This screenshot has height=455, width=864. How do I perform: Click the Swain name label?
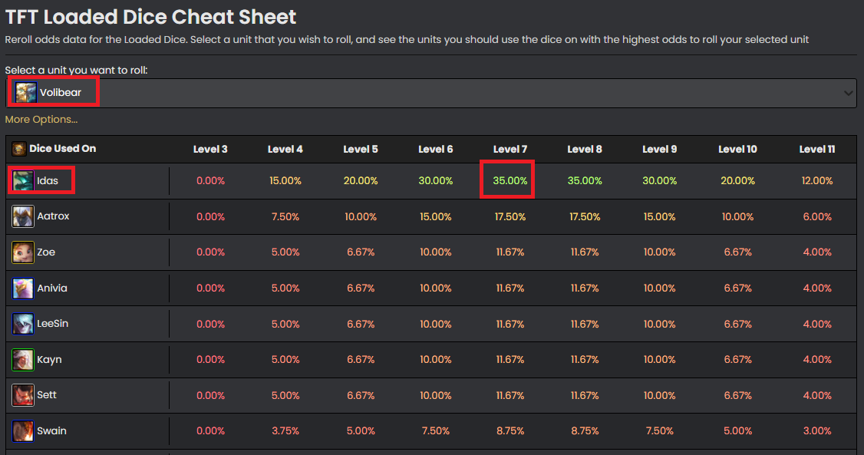[51, 430]
